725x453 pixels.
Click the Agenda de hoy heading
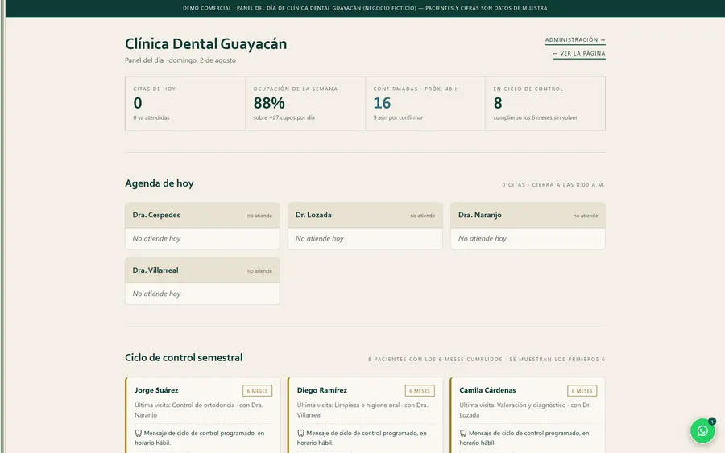(159, 183)
